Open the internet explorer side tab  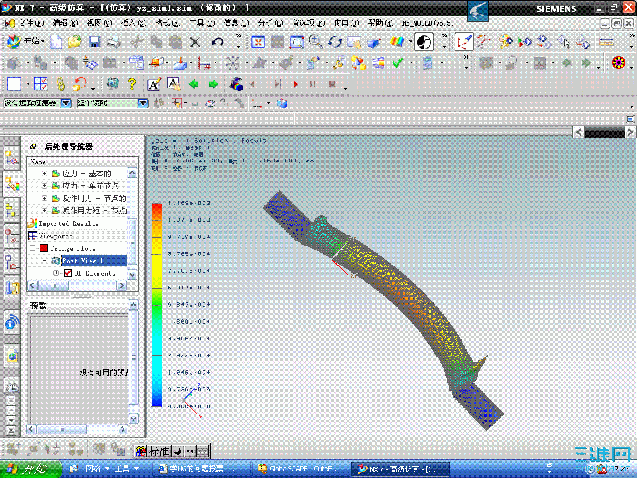(12, 357)
